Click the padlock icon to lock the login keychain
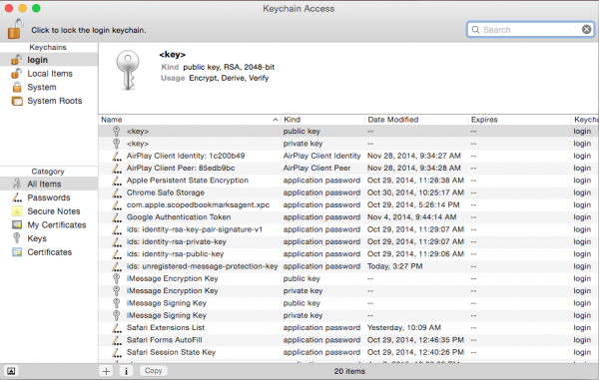The width and height of the screenshot is (599, 380). [15, 29]
